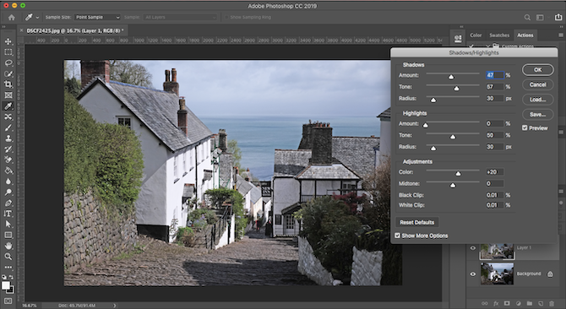
Task: Switch to the Color panel tab
Action: coord(476,35)
